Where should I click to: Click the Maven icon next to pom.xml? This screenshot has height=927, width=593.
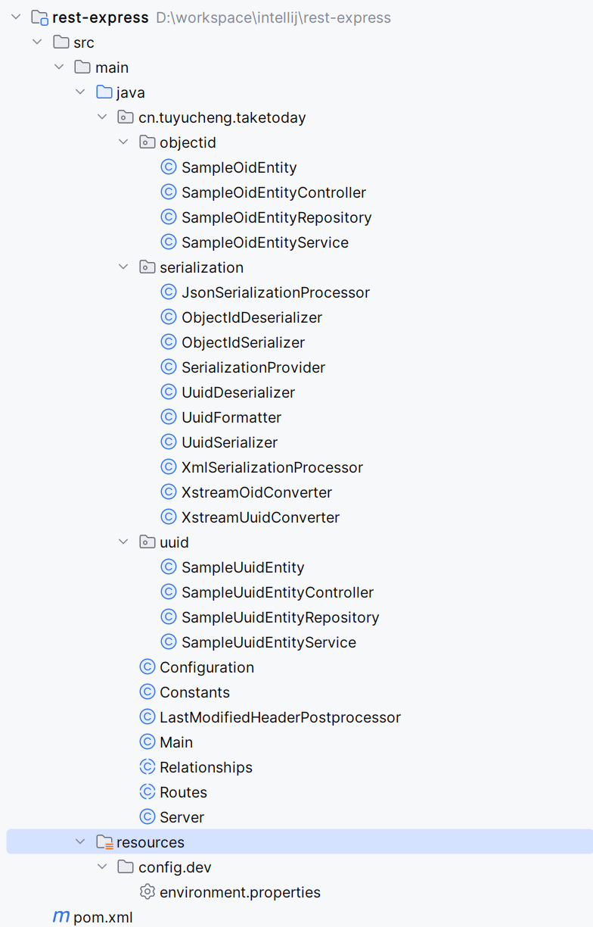(x=61, y=917)
